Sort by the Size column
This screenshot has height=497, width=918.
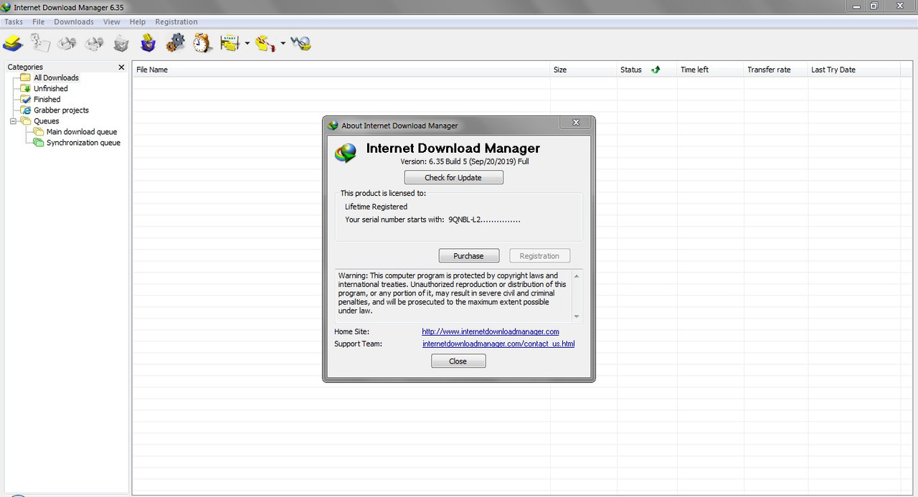584,70
